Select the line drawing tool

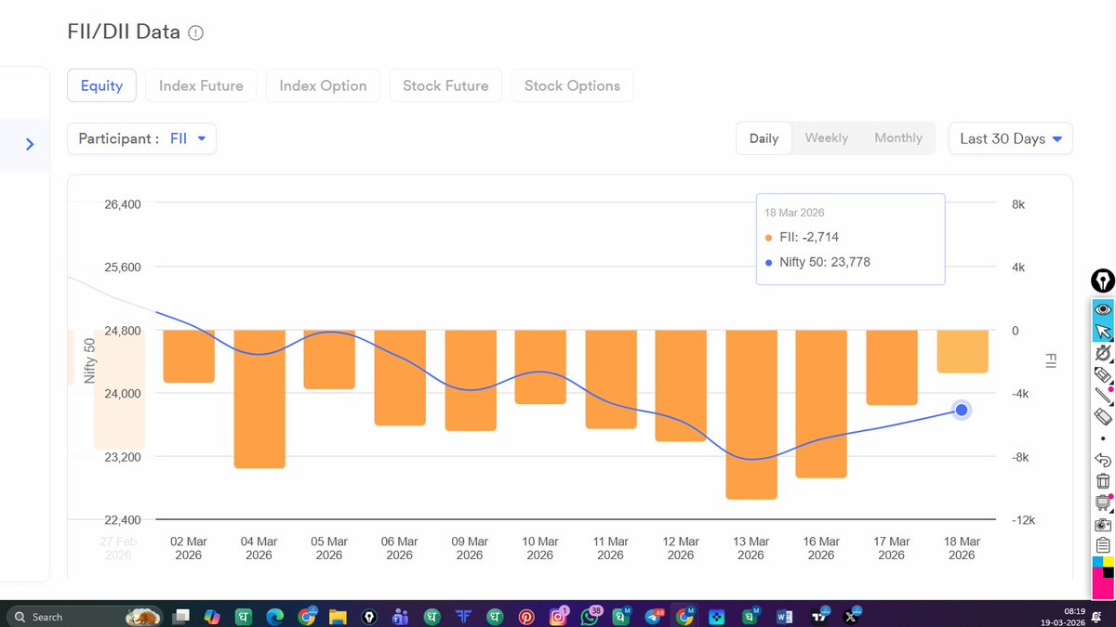pos(1102,396)
